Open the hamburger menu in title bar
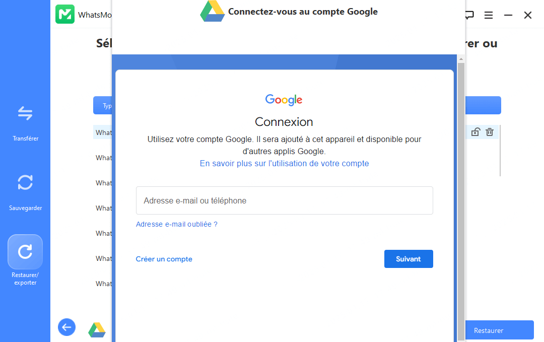The image size is (544, 342). click(489, 15)
